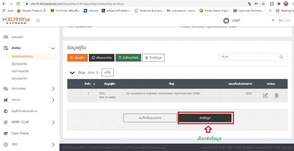Bookmark page with star icon in address bar
The height and width of the screenshot is (151, 294).
(x=263, y=4)
